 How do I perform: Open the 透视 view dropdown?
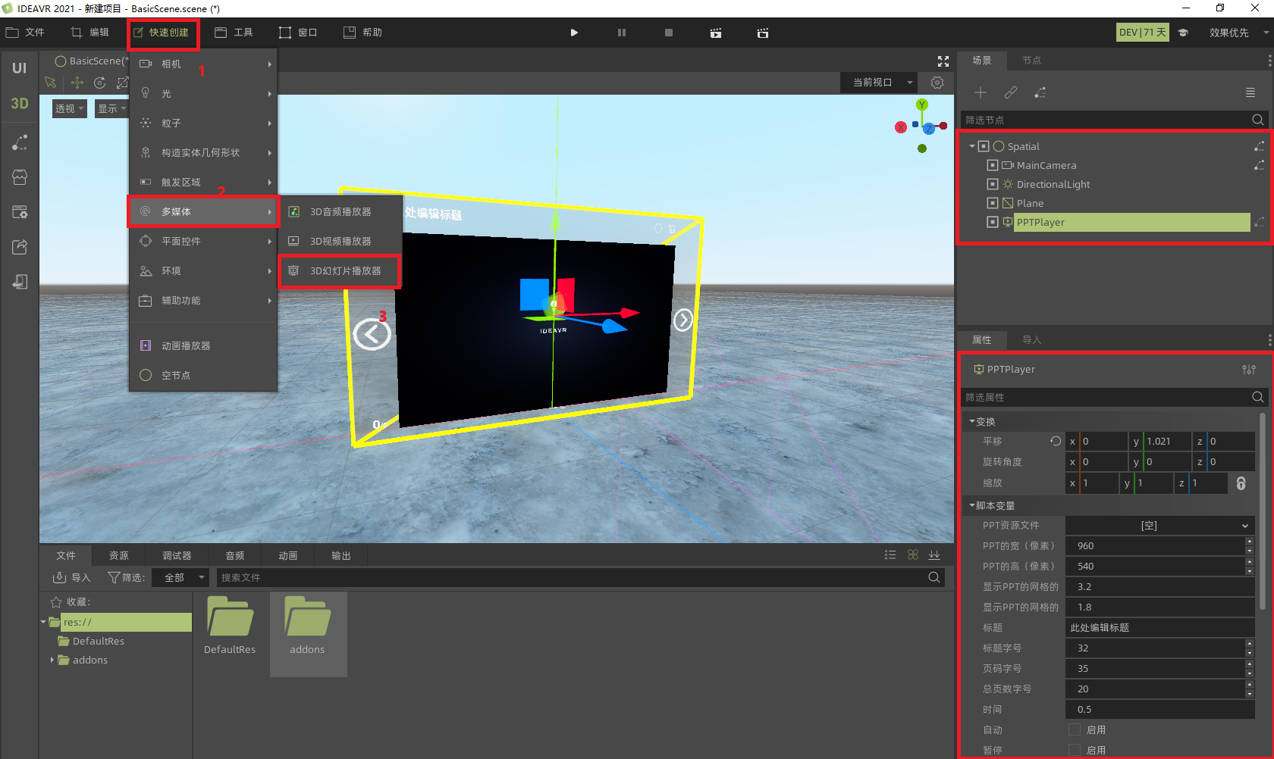69,108
